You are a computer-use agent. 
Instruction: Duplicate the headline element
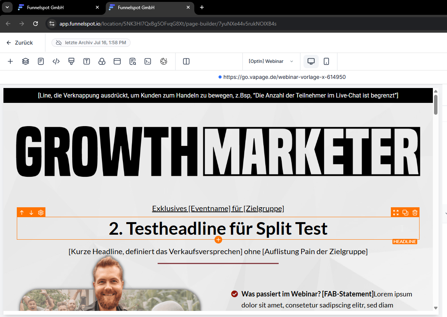[405, 213]
